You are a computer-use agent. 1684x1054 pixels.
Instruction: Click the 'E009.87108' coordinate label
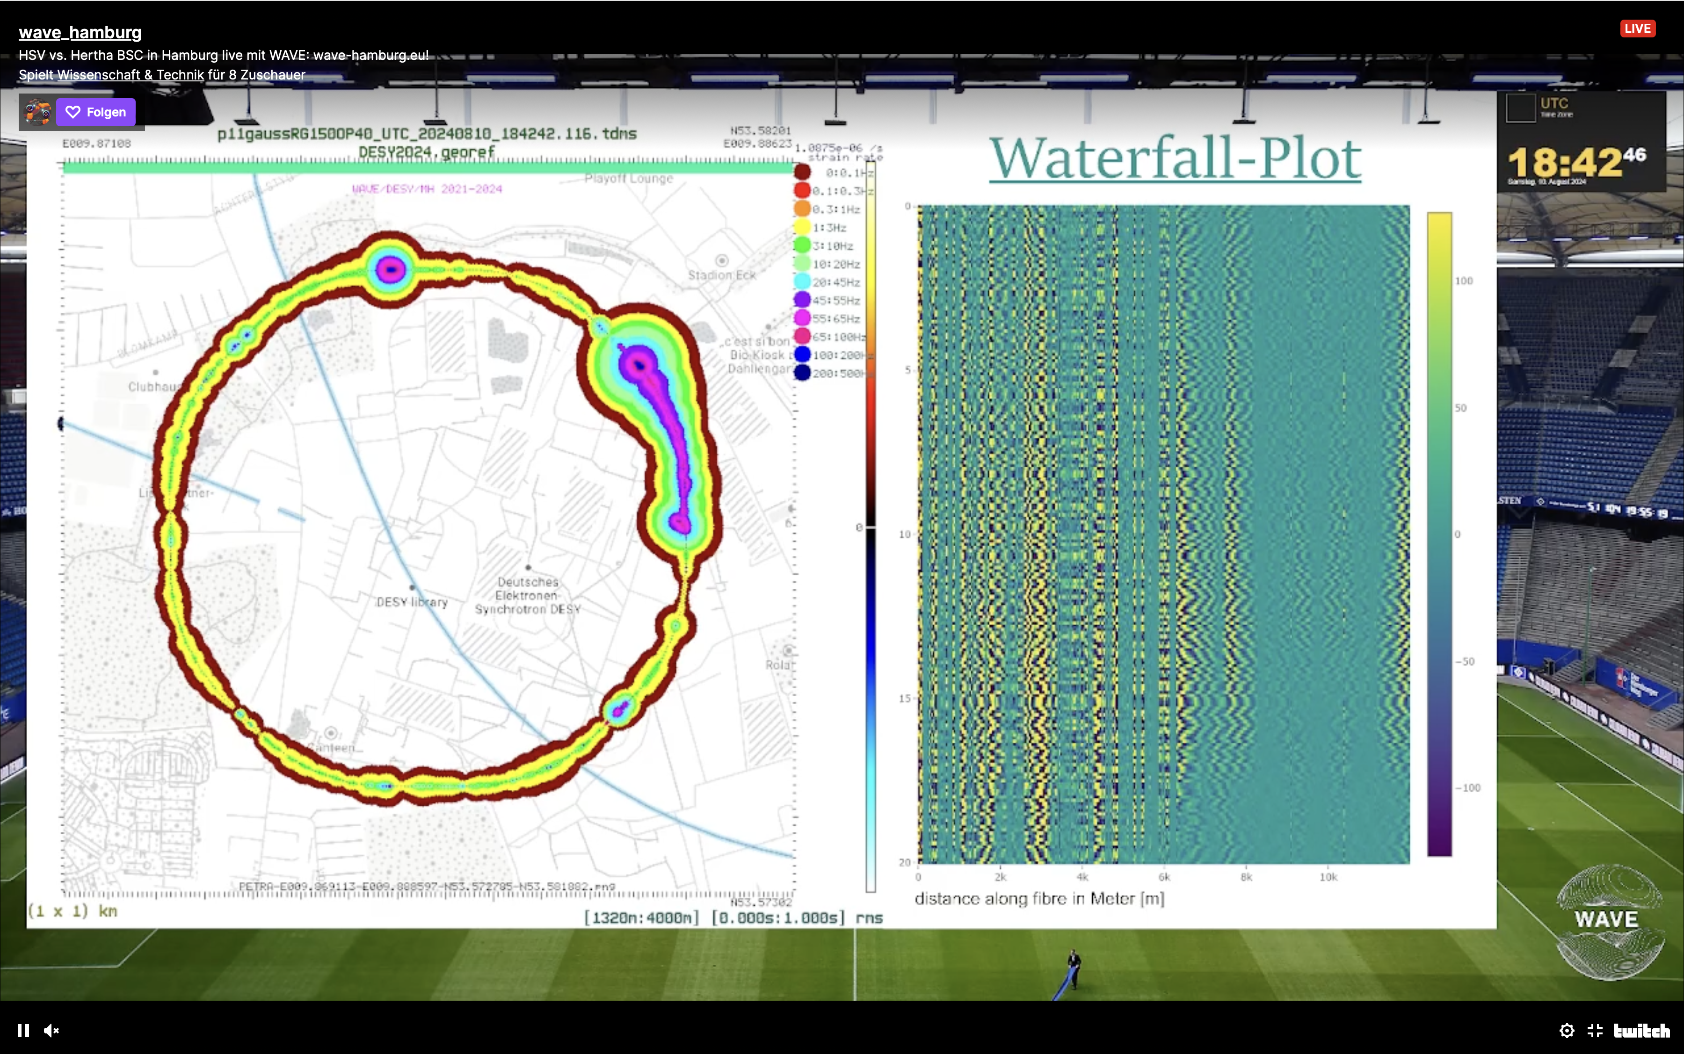96,144
